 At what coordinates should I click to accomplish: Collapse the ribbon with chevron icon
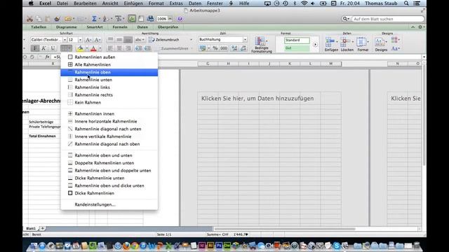tap(413, 27)
